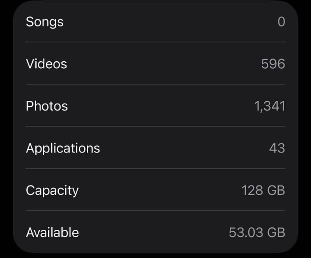
Task: Tap the Capacity label
Action: [52, 190]
